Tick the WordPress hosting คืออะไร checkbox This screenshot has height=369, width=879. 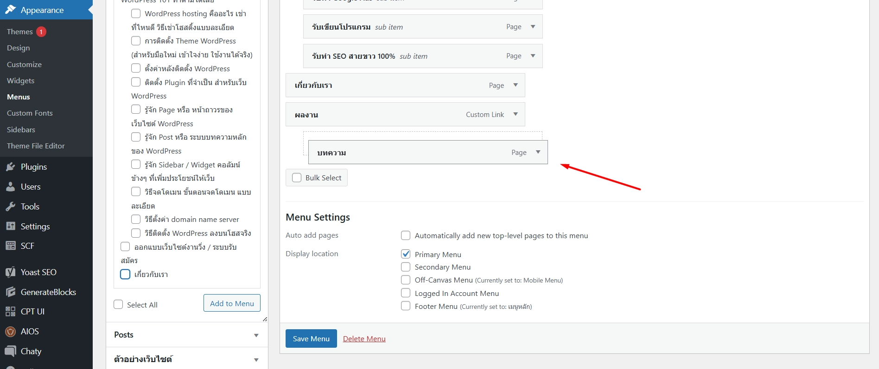click(136, 13)
